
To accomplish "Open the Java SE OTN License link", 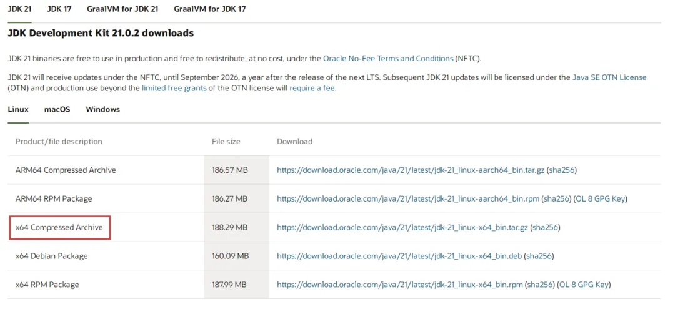I will 609,77.
